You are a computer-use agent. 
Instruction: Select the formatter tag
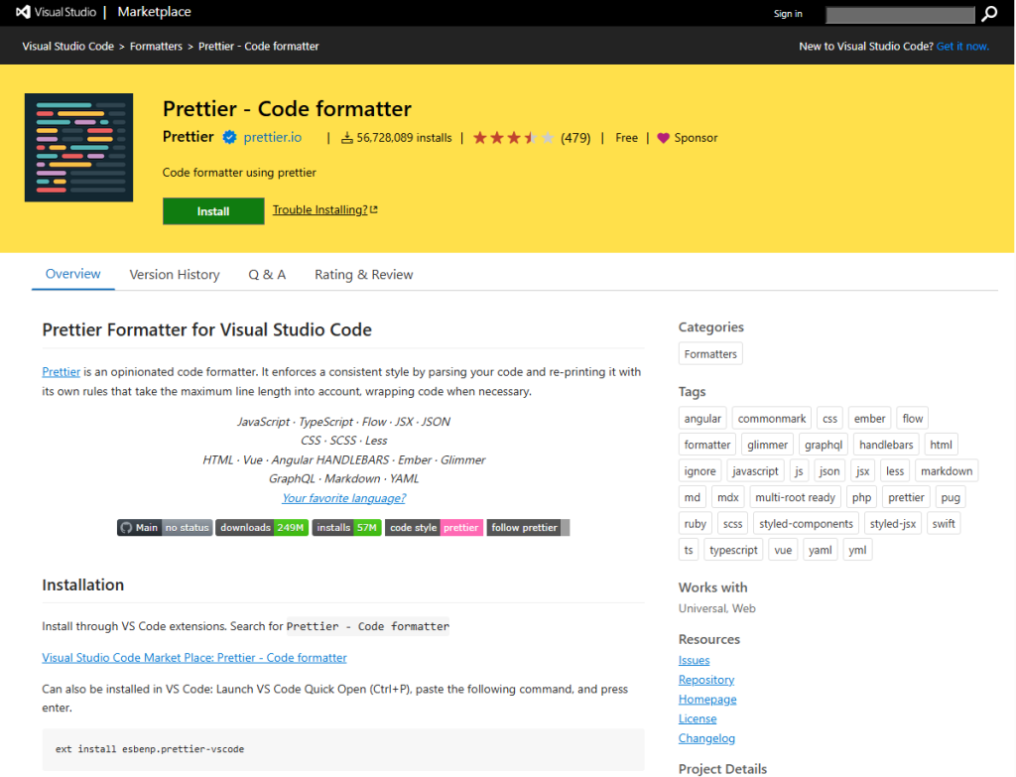coord(706,445)
